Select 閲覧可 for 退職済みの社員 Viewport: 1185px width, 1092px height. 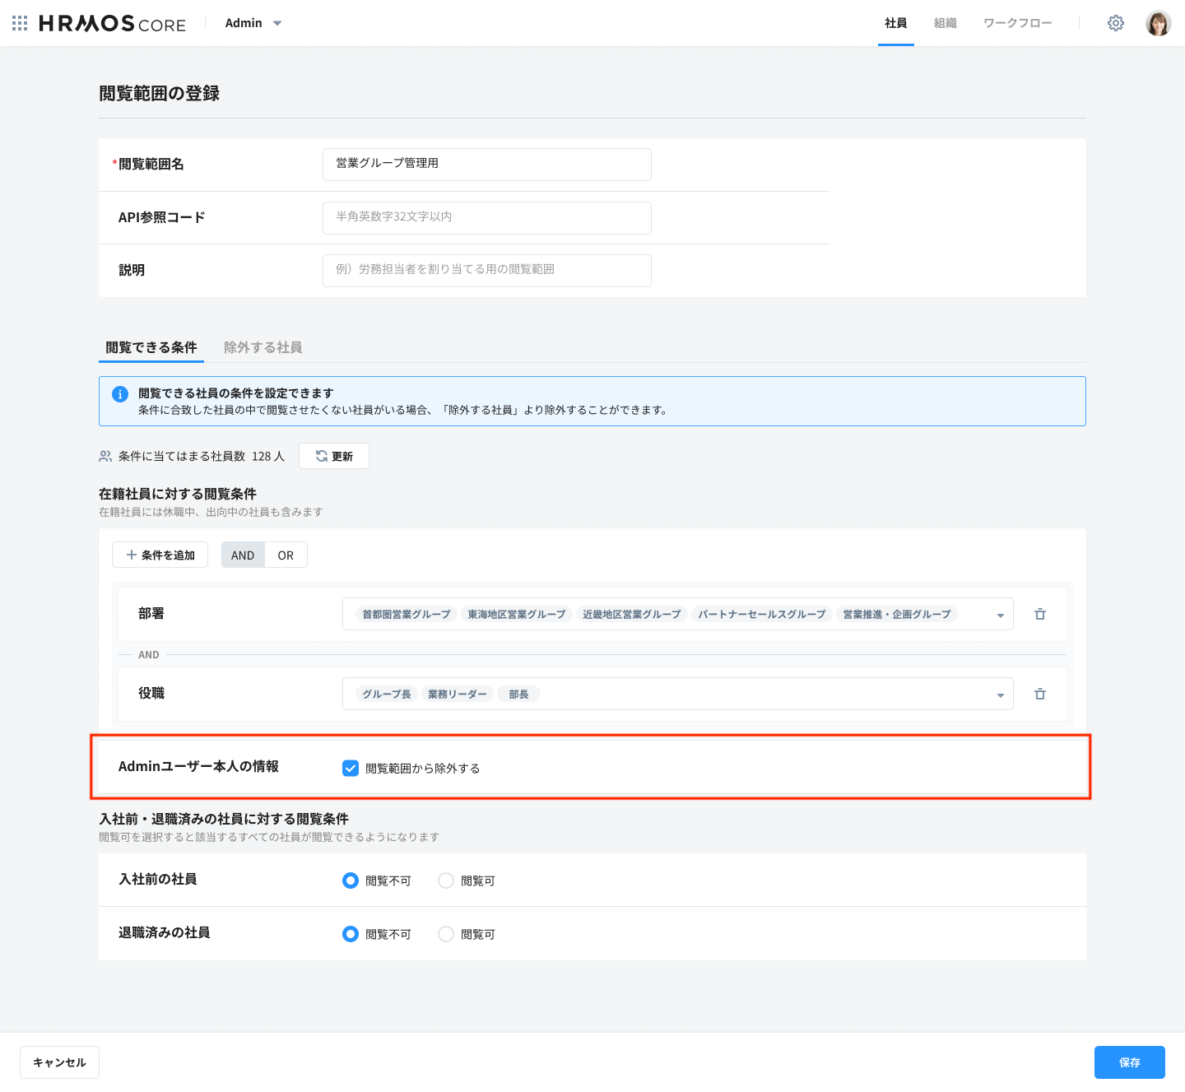(x=446, y=934)
